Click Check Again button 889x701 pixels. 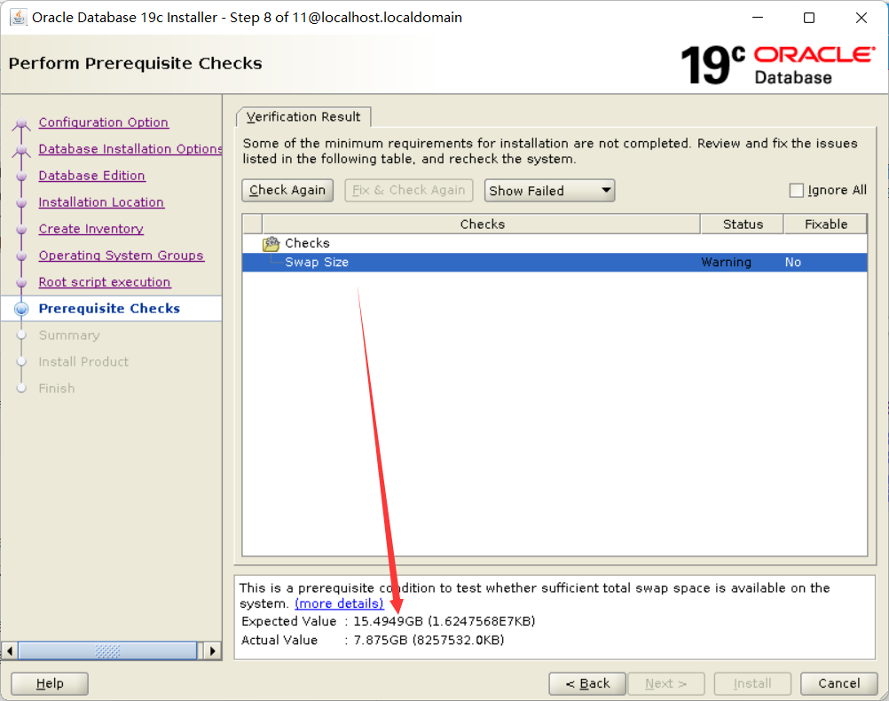click(x=287, y=190)
